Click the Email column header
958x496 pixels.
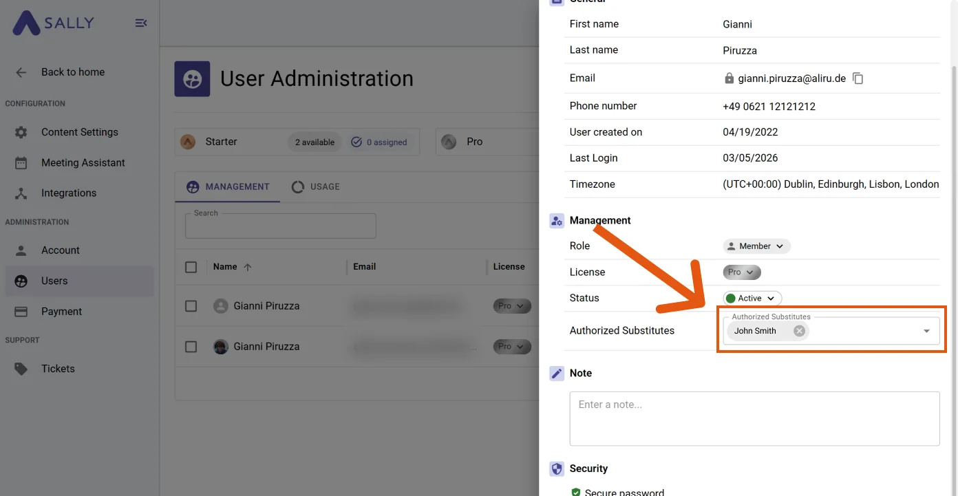pos(365,267)
